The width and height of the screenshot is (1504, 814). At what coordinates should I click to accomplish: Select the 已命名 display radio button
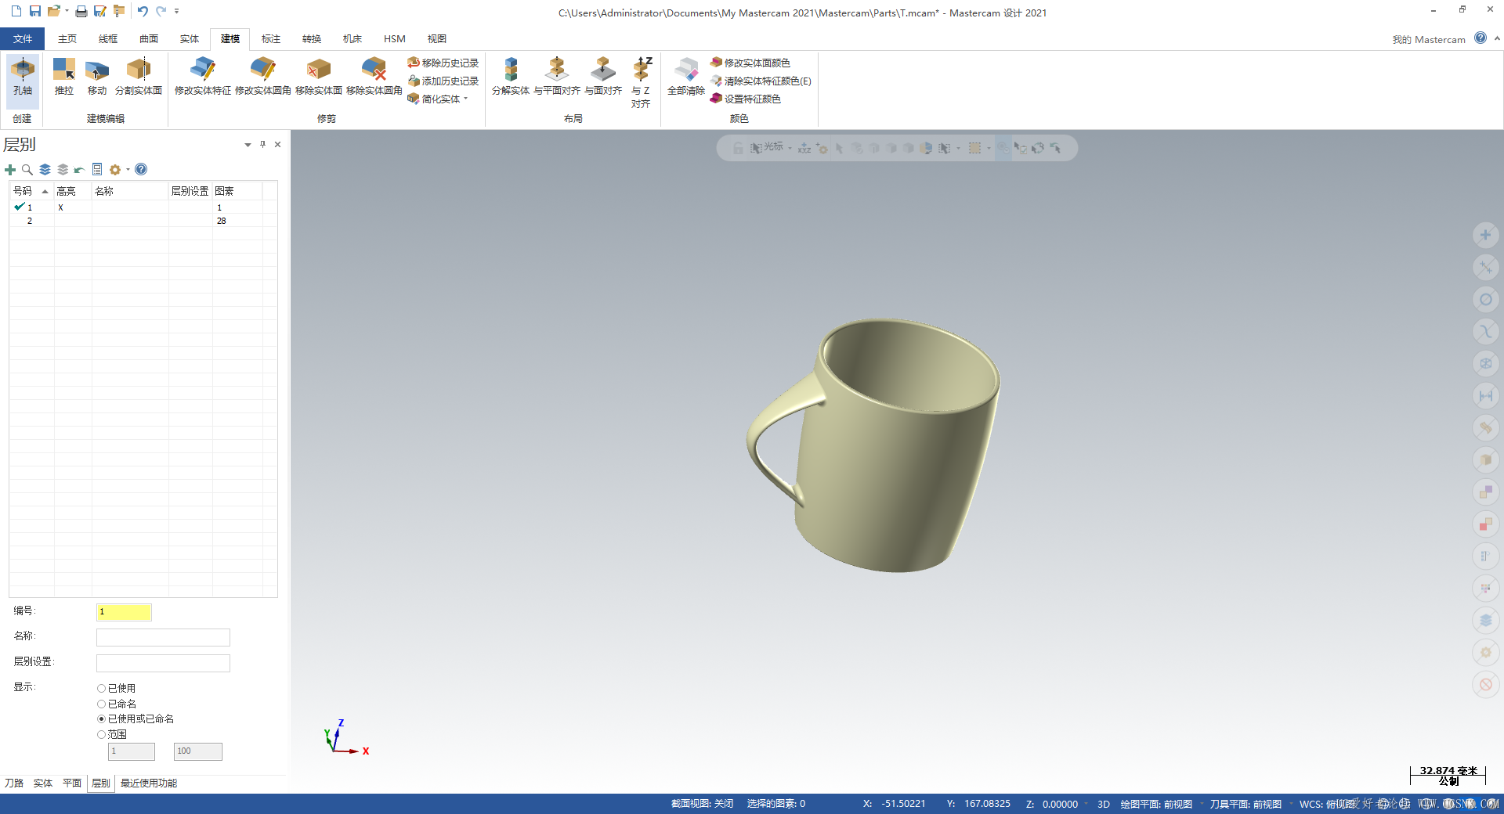102,704
